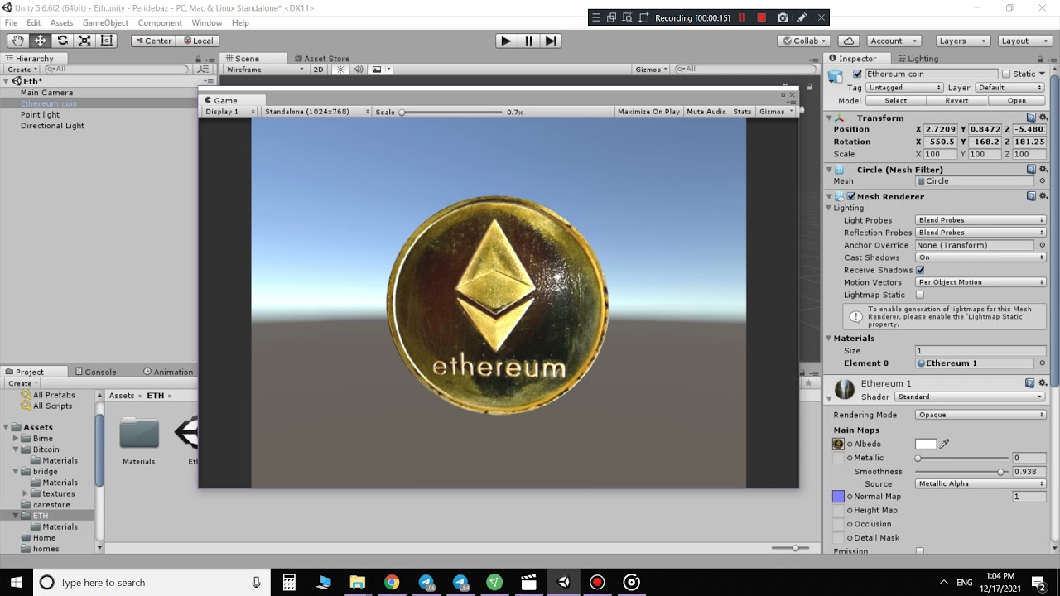Enable the Emission checkbox

pos(920,550)
